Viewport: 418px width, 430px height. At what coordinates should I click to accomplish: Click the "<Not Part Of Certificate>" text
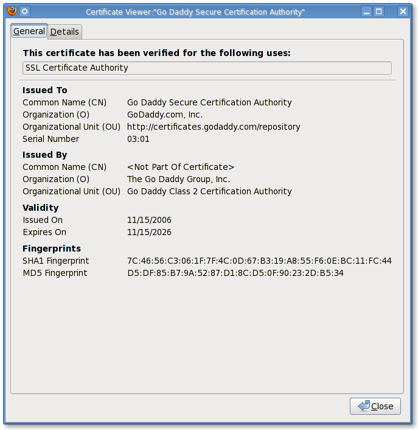click(181, 167)
